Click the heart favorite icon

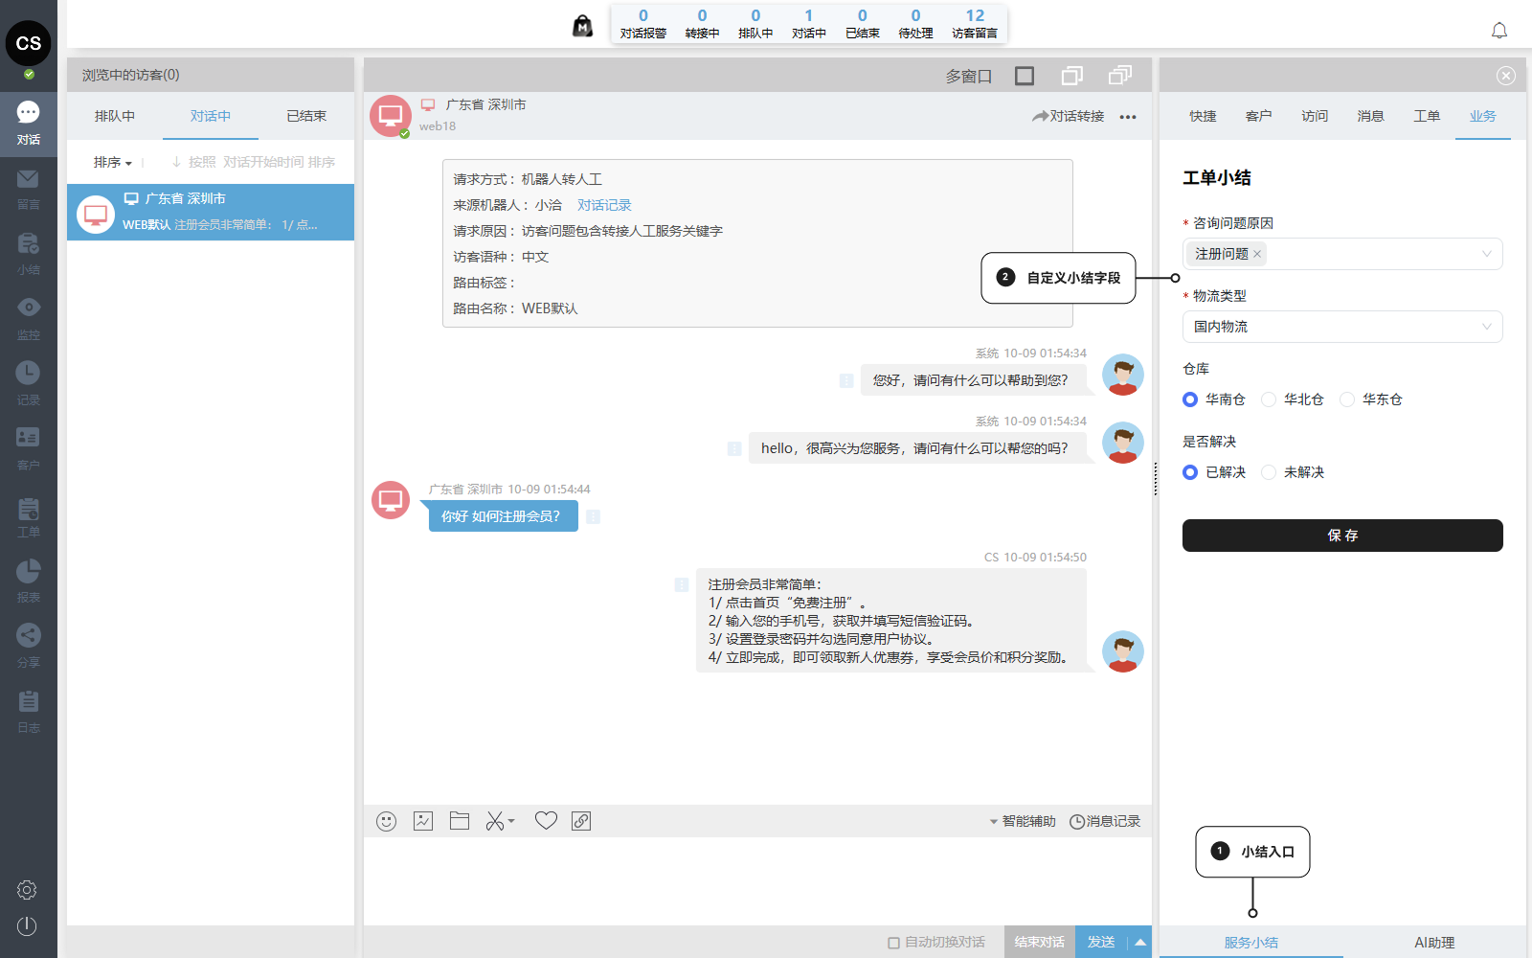click(x=546, y=821)
